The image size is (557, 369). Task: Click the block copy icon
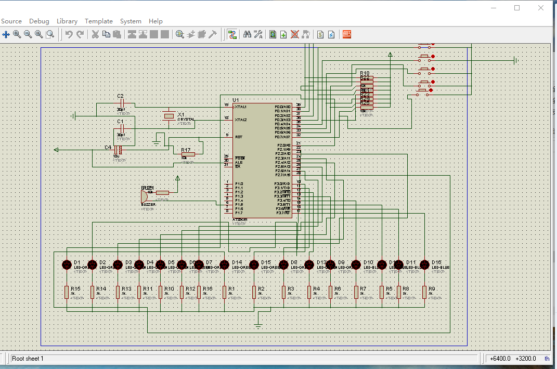tap(132, 34)
